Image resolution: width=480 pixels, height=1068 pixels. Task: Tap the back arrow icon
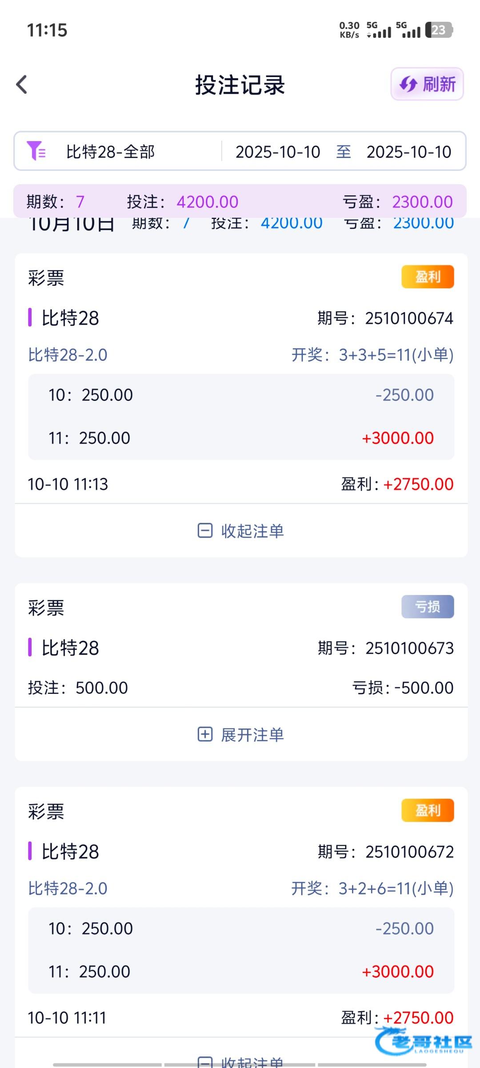[x=22, y=85]
